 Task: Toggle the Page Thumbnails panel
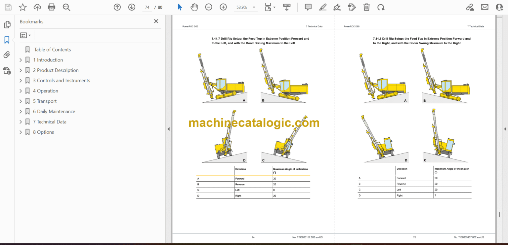(7, 25)
